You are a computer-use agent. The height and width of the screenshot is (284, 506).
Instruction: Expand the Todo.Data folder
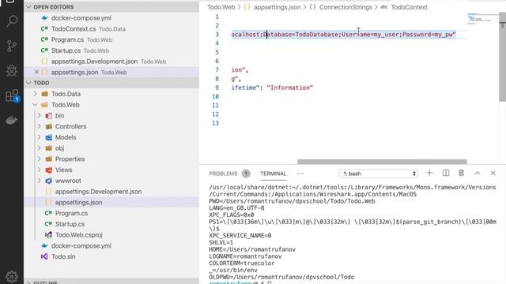coord(35,94)
